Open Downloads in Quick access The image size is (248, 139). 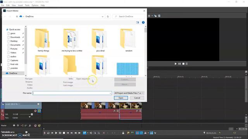click(15, 37)
